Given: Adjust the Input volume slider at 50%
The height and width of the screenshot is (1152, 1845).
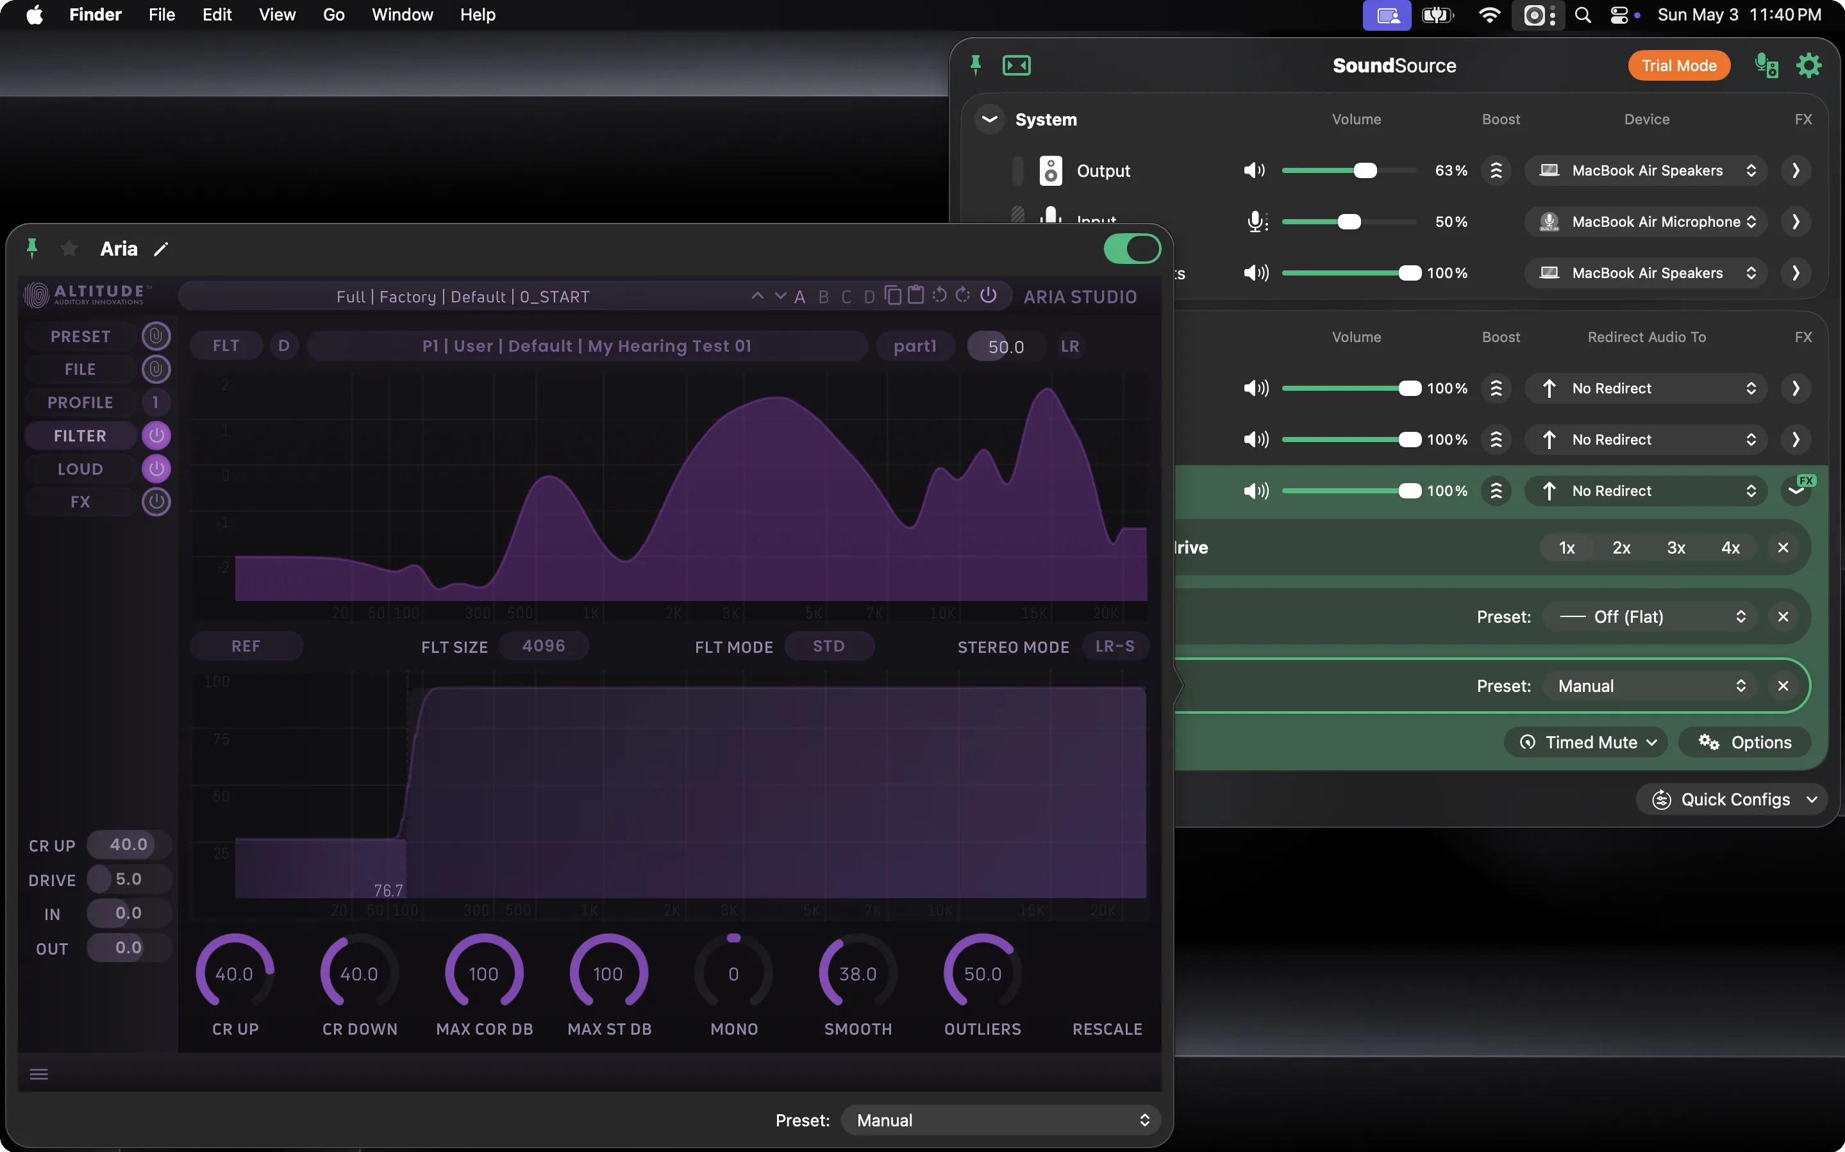Looking at the screenshot, I should pyautogui.click(x=1349, y=222).
